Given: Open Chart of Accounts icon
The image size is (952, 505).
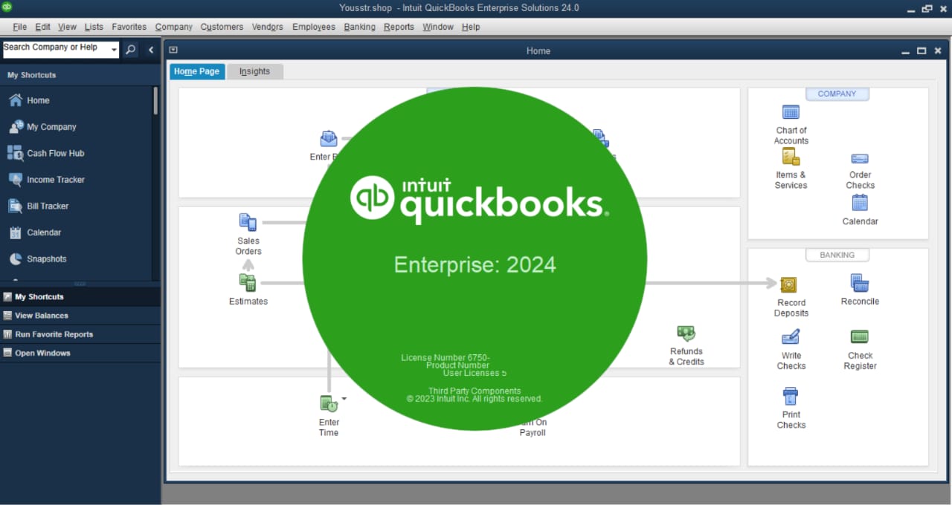Looking at the screenshot, I should coord(791,113).
